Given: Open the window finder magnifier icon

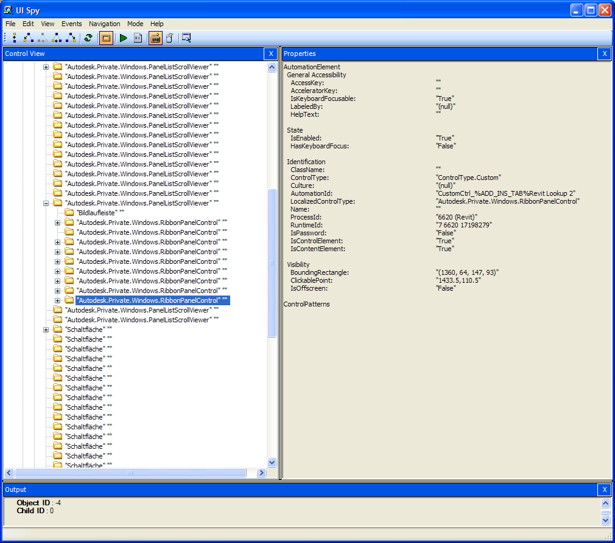Looking at the screenshot, I should click(x=186, y=37).
